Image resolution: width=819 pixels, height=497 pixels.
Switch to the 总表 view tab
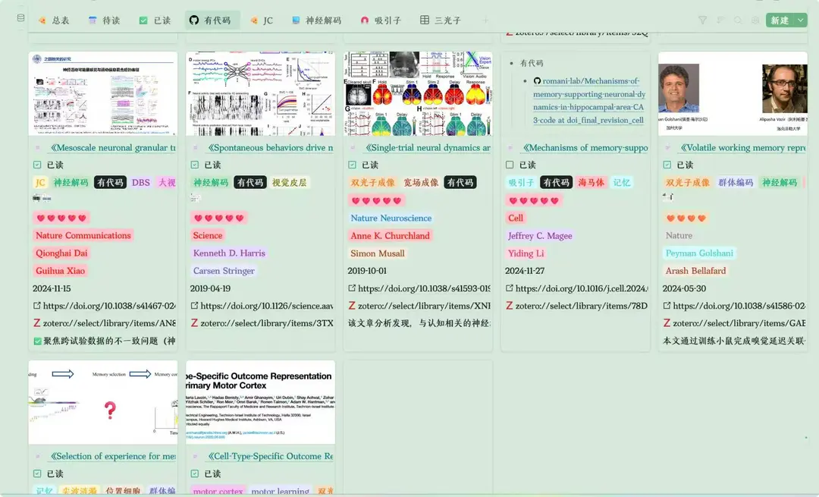[54, 20]
